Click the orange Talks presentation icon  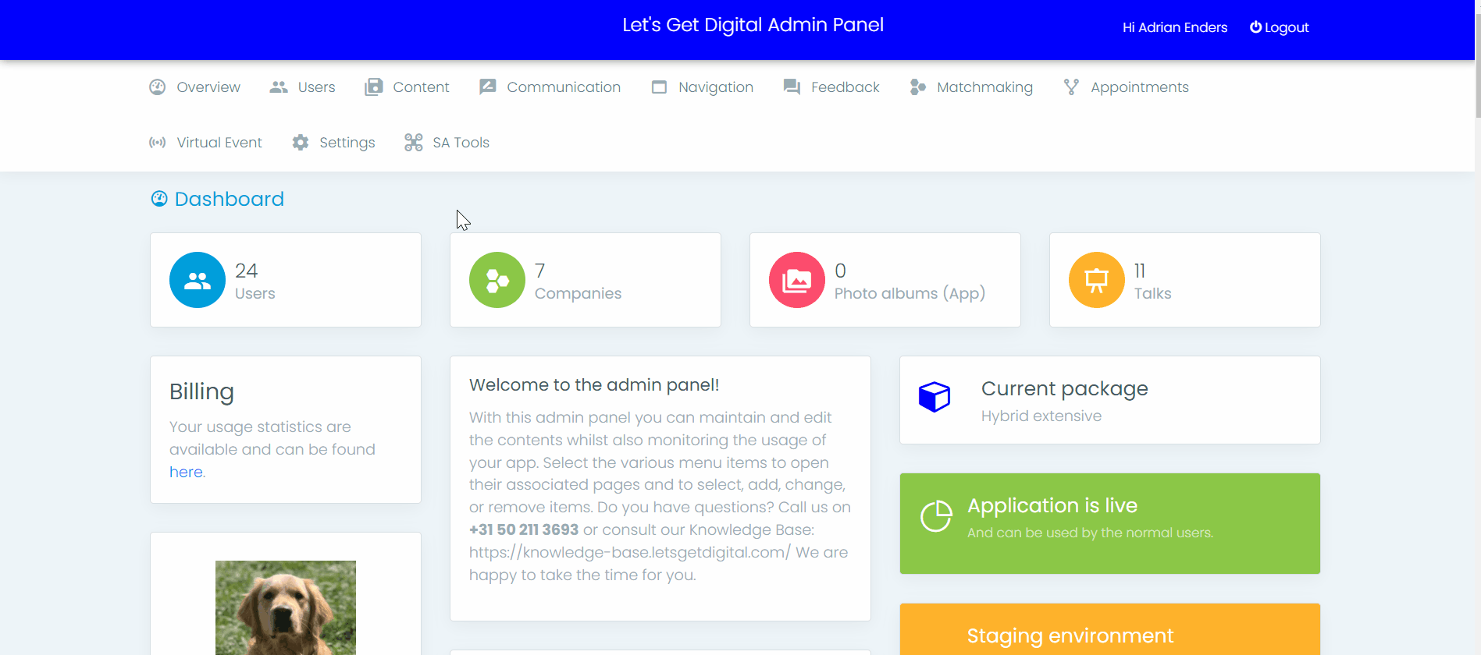[1096, 280]
